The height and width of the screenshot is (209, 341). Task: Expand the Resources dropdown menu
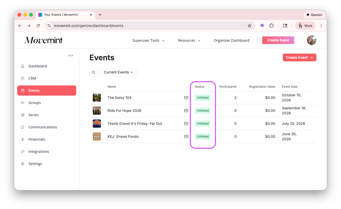tap(189, 40)
